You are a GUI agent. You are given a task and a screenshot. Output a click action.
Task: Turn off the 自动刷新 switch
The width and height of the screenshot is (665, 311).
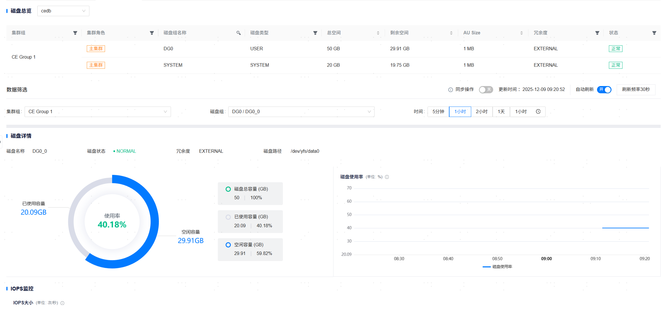pos(604,90)
